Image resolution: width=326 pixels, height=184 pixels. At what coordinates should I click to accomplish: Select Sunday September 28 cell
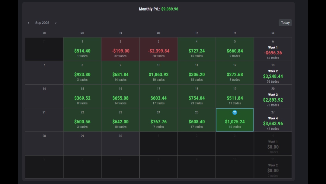pyautogui.click(x=44, y=144)
